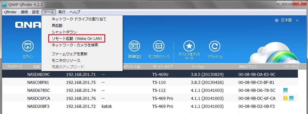The width and height of the screenshot is (308, 114).
Task: Close the ツール menu from the menu bar
Action: (49, 12)
